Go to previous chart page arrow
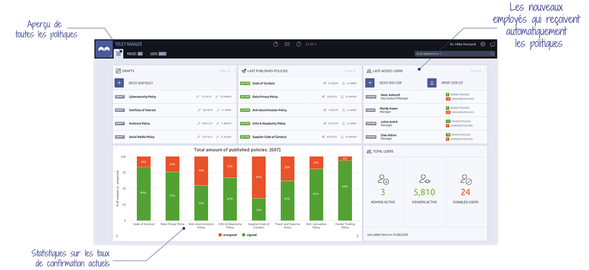 click(117, 236)
